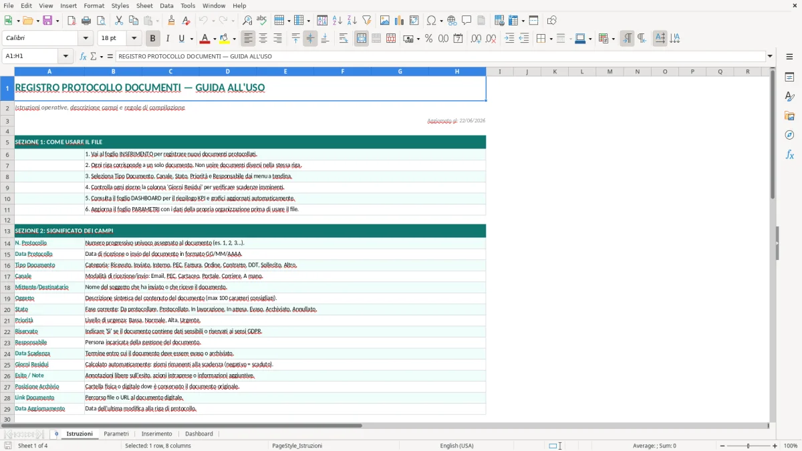
Task: Open underline style dropdown arrow
Action: click(191, 39)
